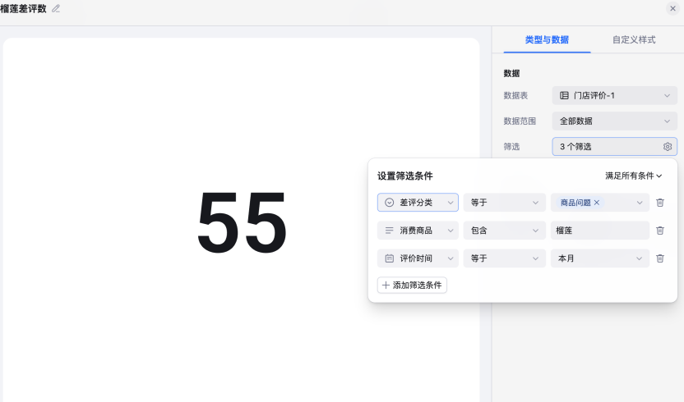This screenshot has height=402, width=684.
Task: Open the 等于 operator dropdown in 评价时间 row
Action: click(x=504, y=258)
